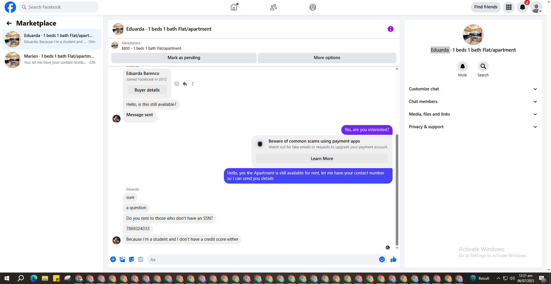Attach a photo to the message

[x=122, y=259]
